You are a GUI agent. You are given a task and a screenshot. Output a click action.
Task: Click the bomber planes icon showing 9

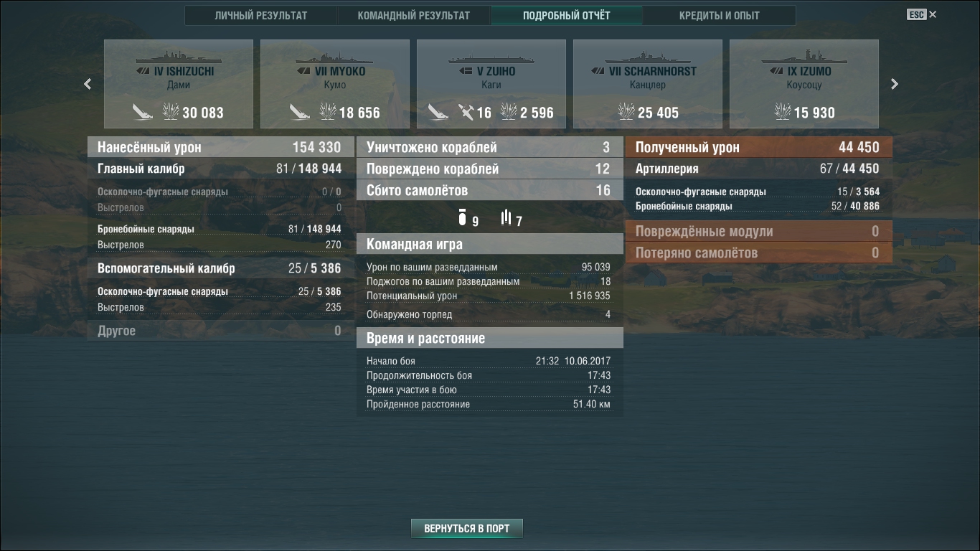pyautogui.click(x=462, y=217)
